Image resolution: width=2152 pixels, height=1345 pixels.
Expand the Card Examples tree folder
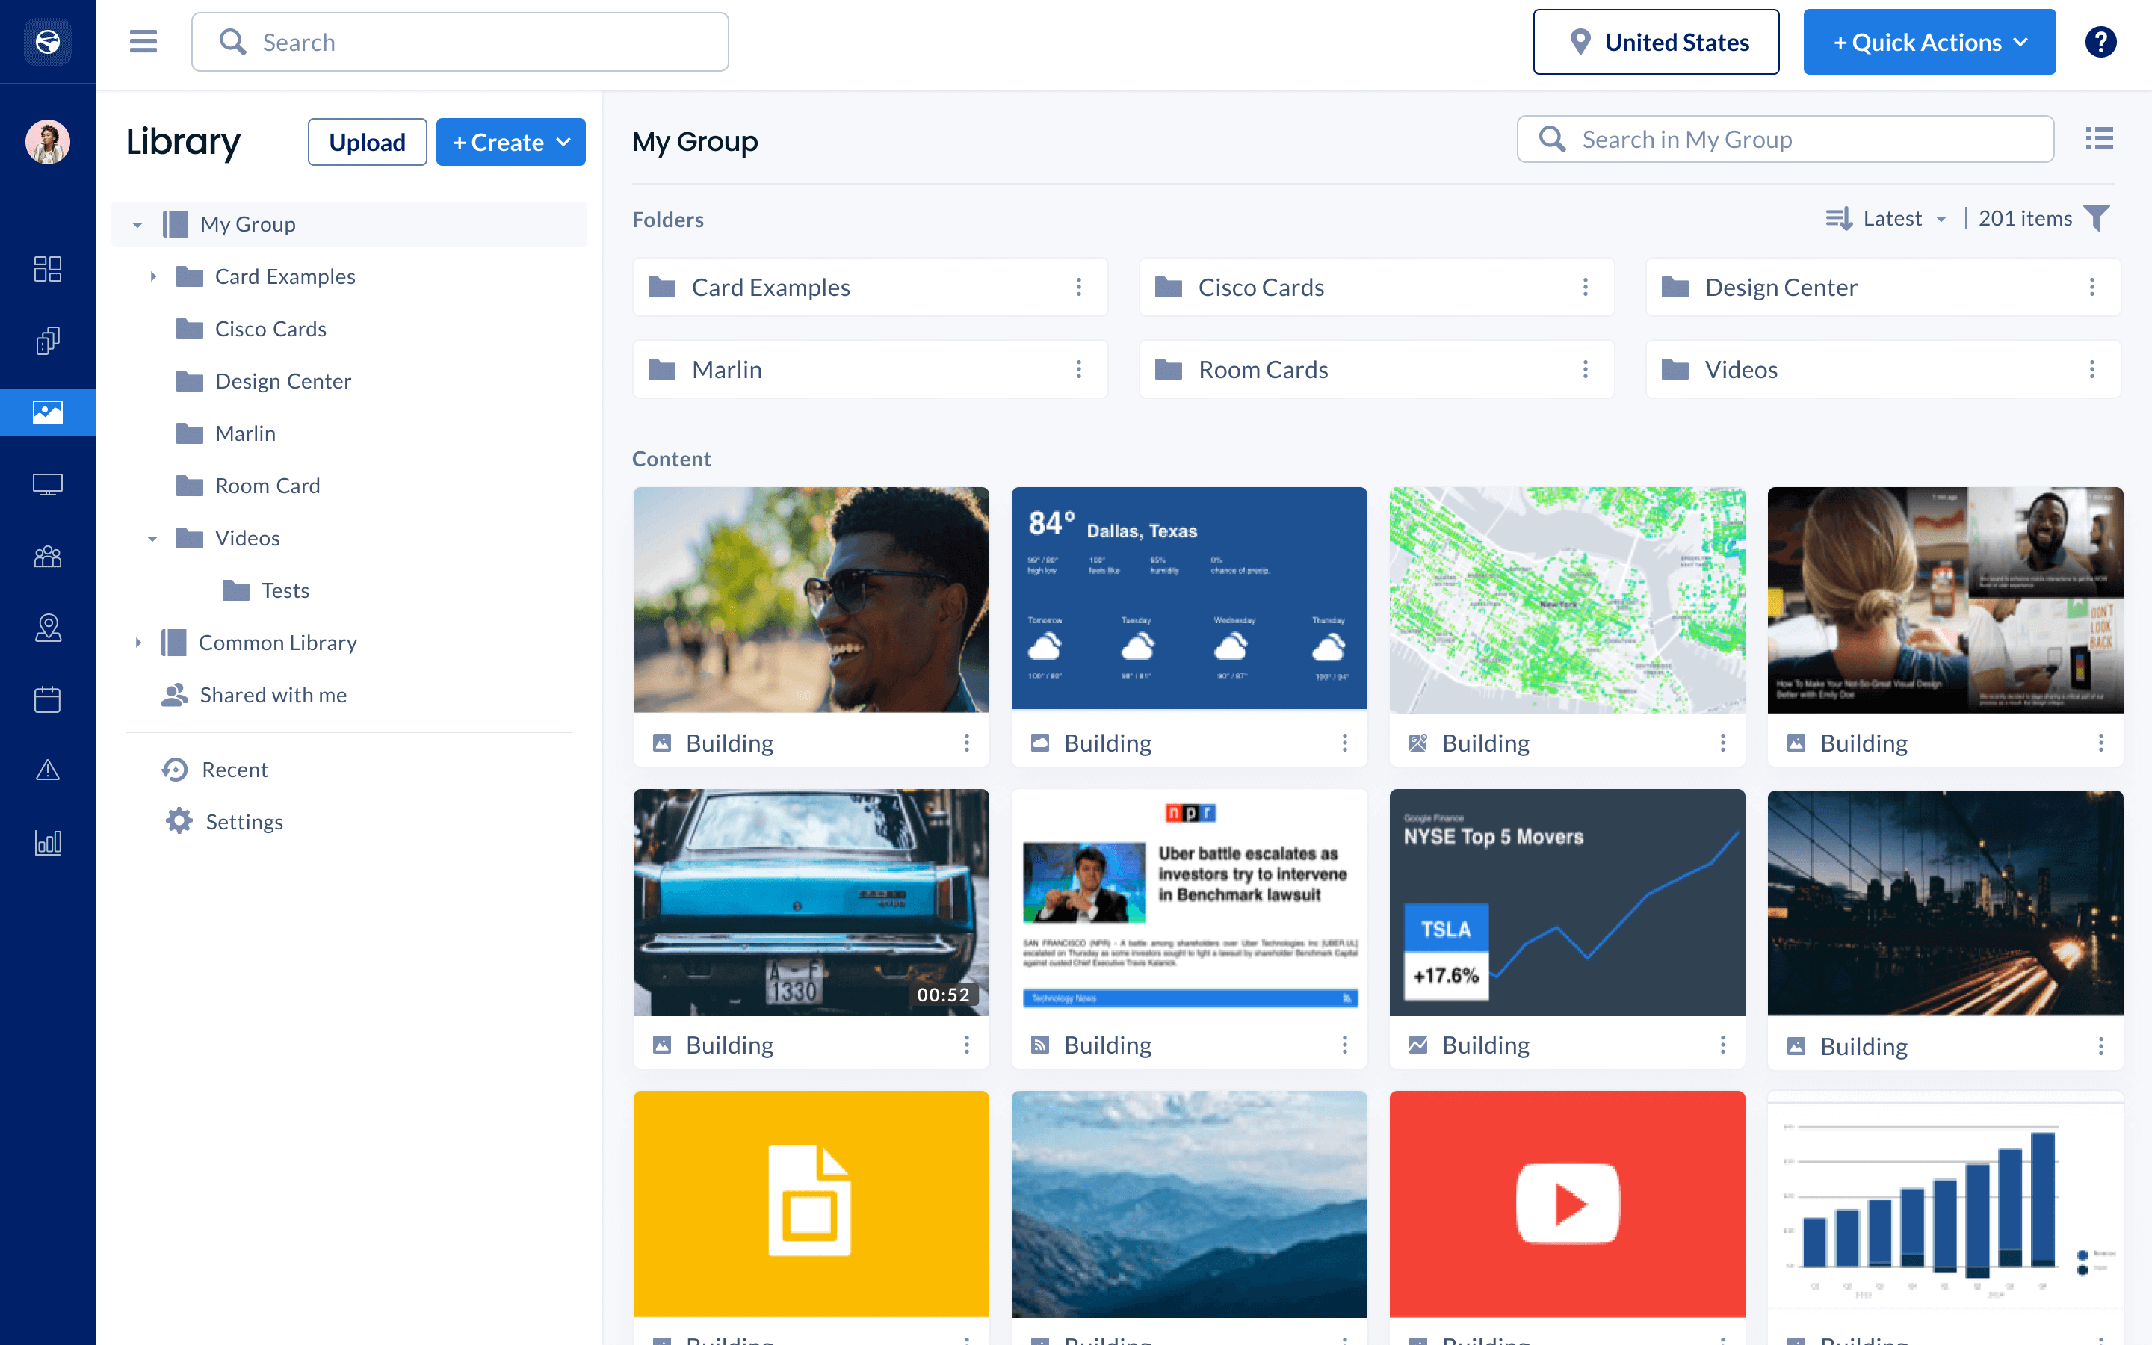153,276
